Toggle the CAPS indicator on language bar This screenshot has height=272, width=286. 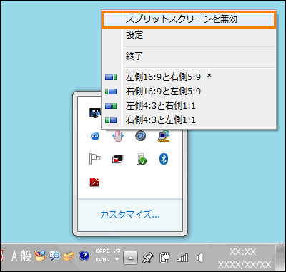coord(103,251)
